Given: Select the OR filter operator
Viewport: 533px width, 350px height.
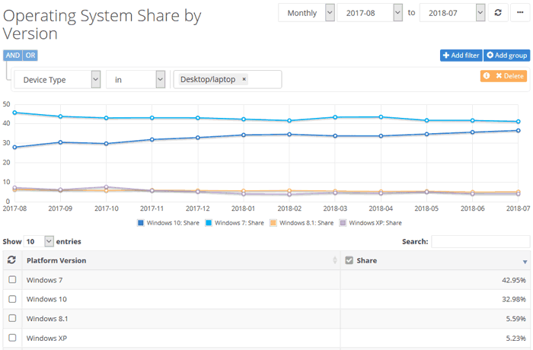Looking at the screenshot, I should [30, 56].
